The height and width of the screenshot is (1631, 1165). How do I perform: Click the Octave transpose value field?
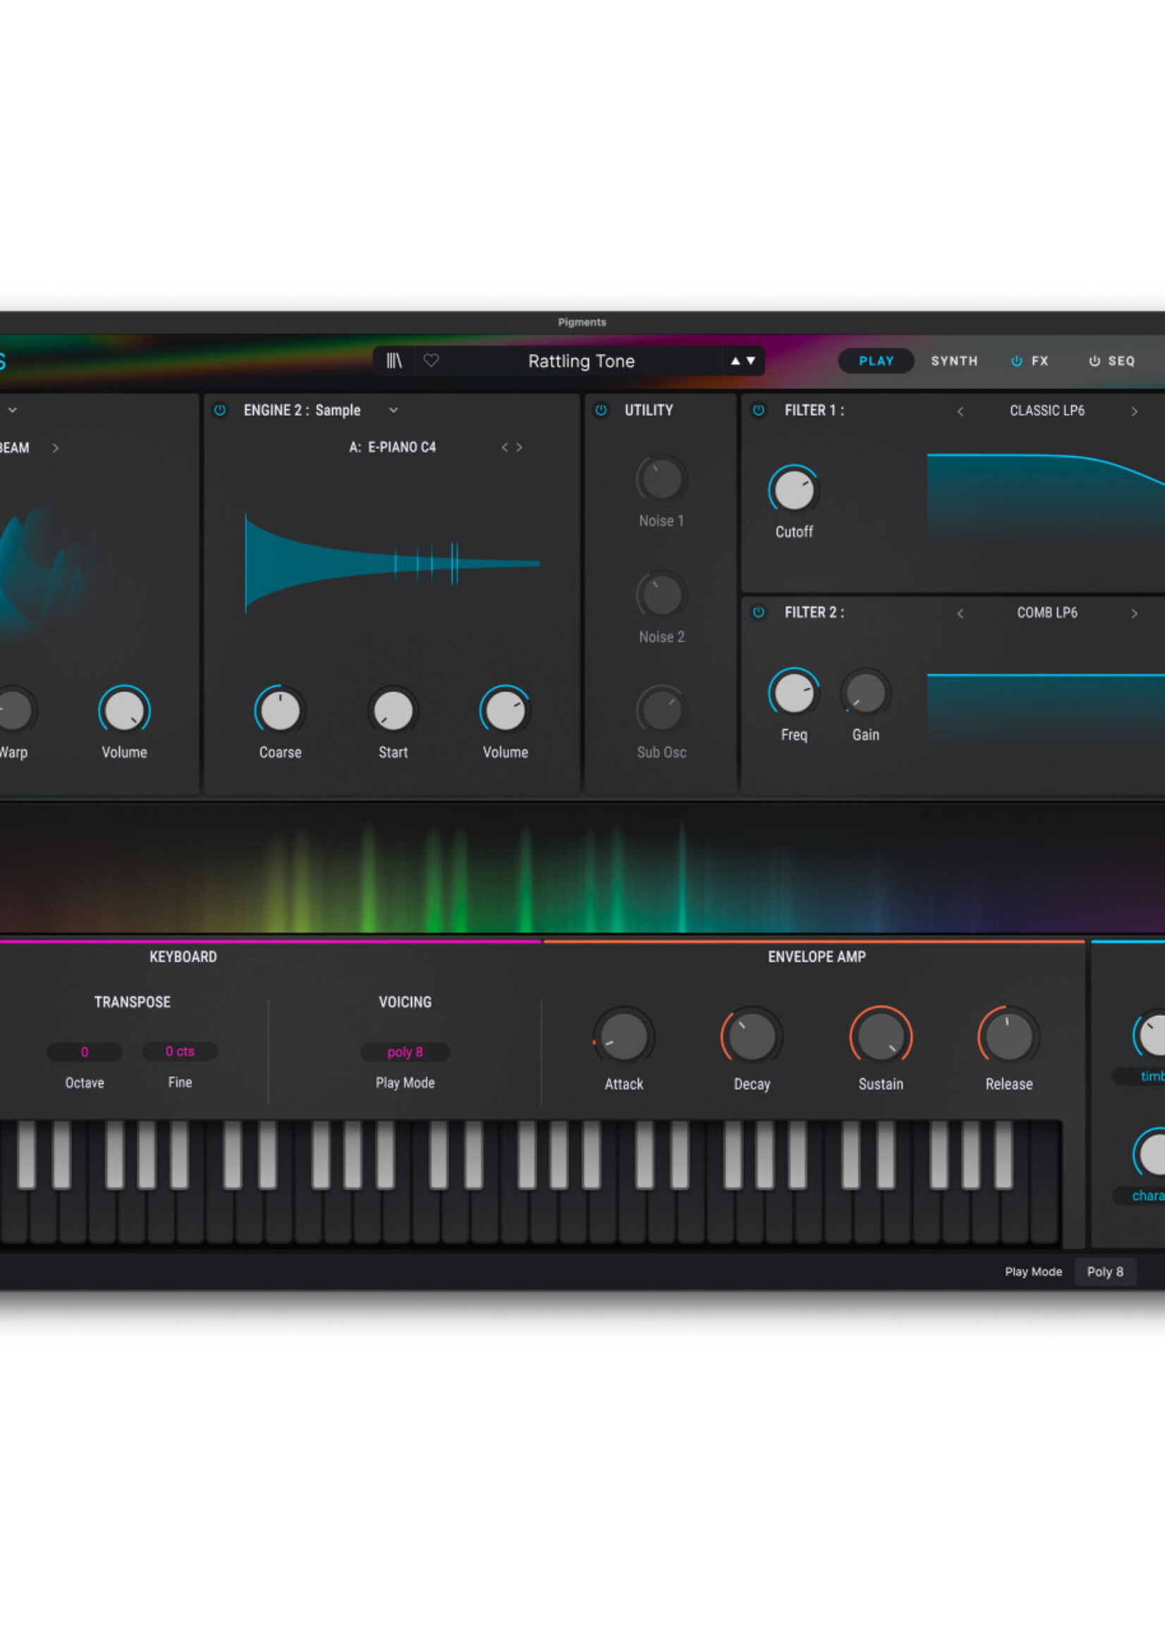point(85,1052)
